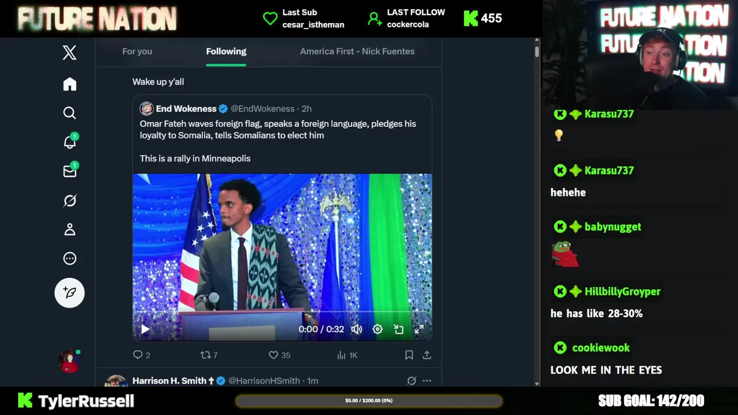This screenshot has width=738, height=415.
Task: Click Karasu737 username above hehehe
Action: [609, 170]
